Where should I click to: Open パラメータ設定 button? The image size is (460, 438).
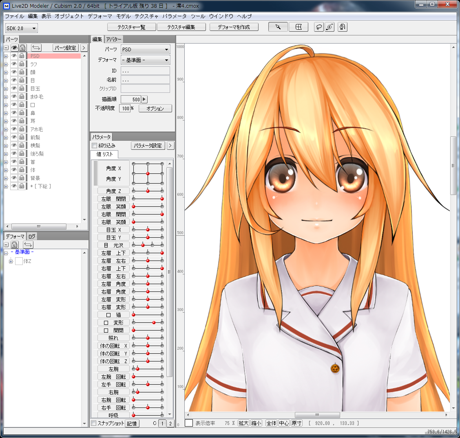click(x=148, y=145)
